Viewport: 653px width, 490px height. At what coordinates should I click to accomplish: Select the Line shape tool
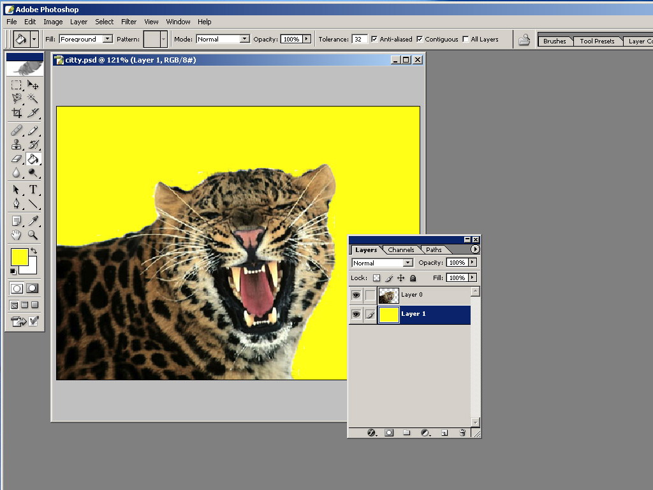click(33, 204)
